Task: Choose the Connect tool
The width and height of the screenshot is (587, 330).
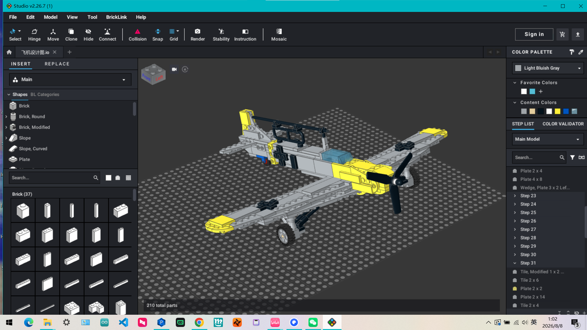Action: coord(107,35)
